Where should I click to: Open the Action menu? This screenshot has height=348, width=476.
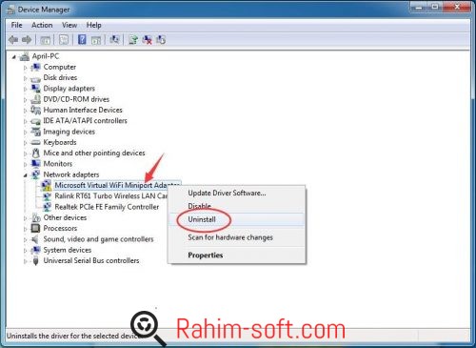point(42,25)
